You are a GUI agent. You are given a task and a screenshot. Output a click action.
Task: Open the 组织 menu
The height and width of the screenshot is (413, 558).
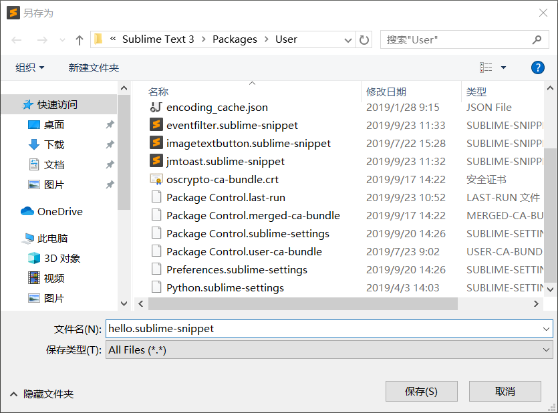click(29, 67)
